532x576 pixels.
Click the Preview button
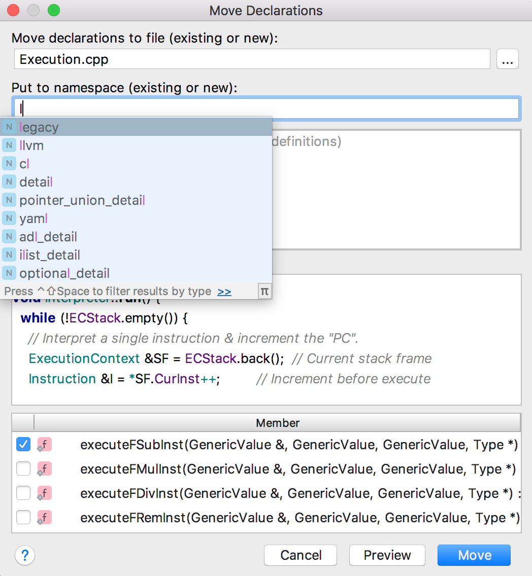tap(387, 555)
